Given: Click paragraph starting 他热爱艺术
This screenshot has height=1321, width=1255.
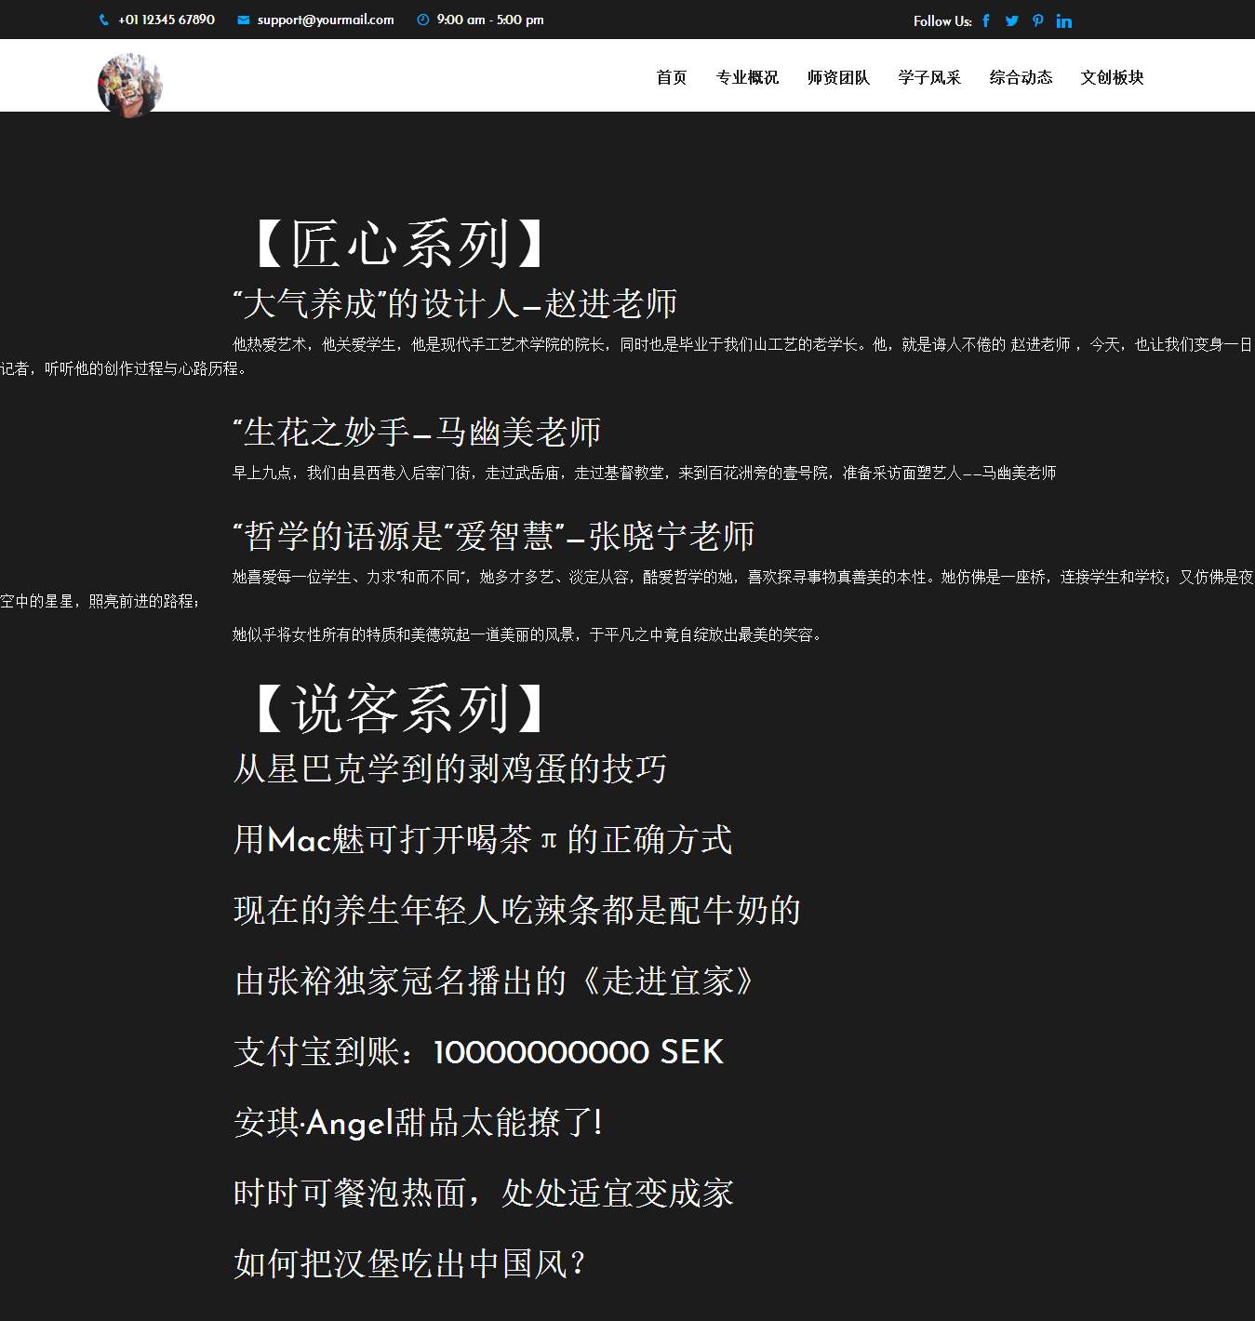Looking at the screenshot, I should click(x=627, y=356).
